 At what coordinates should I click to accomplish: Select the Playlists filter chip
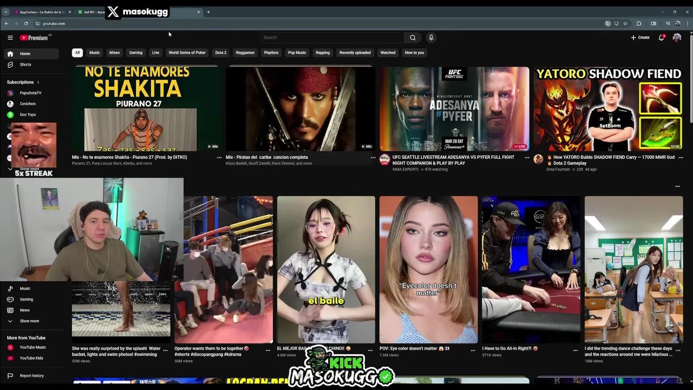(271, 53)
